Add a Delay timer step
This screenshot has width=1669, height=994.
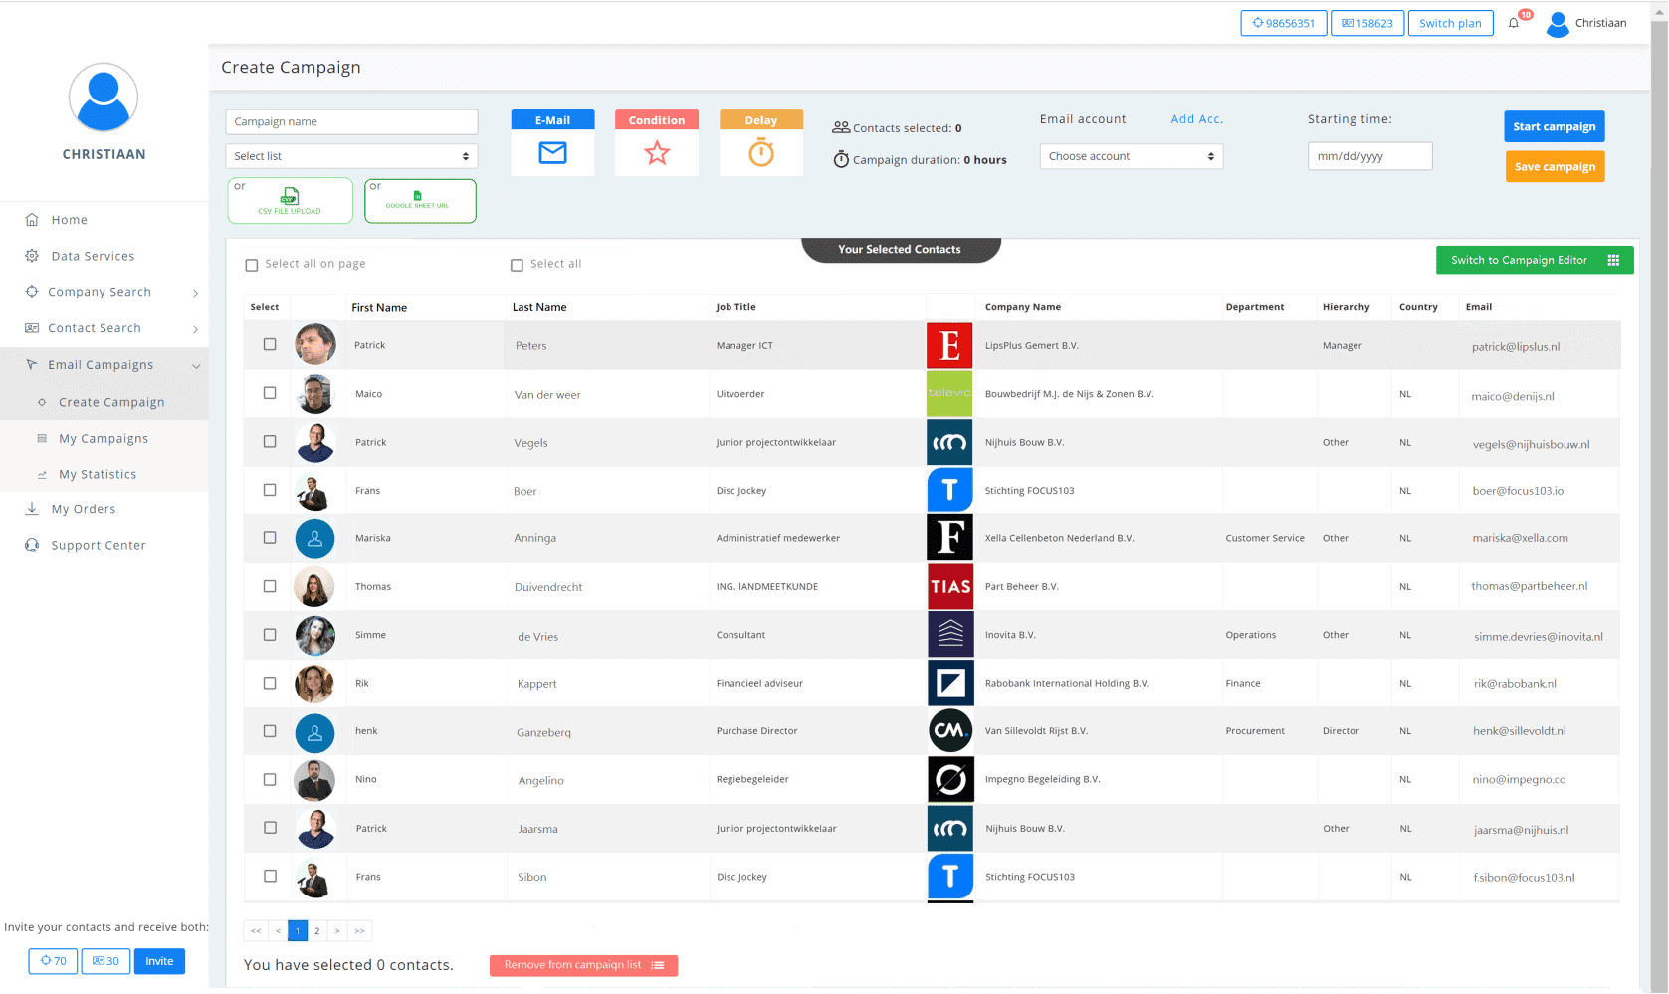click(x=761, y=152)
